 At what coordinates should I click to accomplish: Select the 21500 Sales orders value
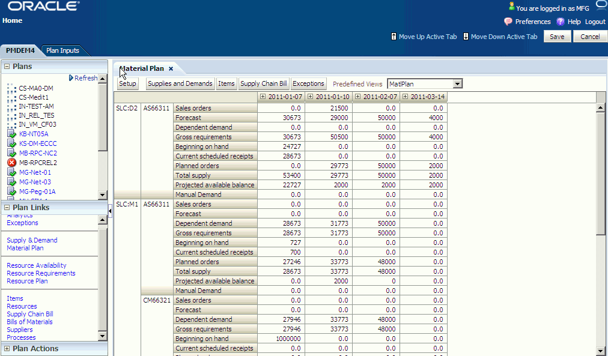pyautogui.click(x=327, y=108)
